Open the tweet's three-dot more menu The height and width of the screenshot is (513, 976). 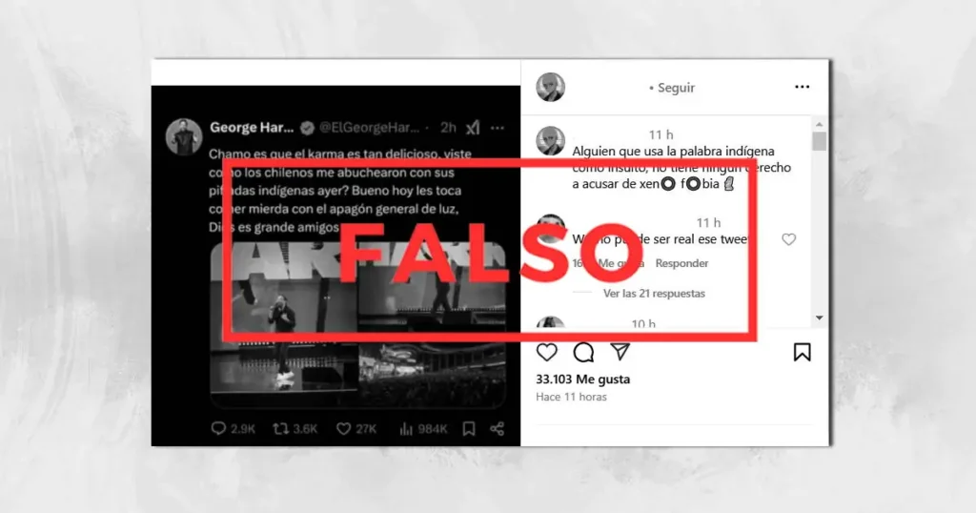497,128
